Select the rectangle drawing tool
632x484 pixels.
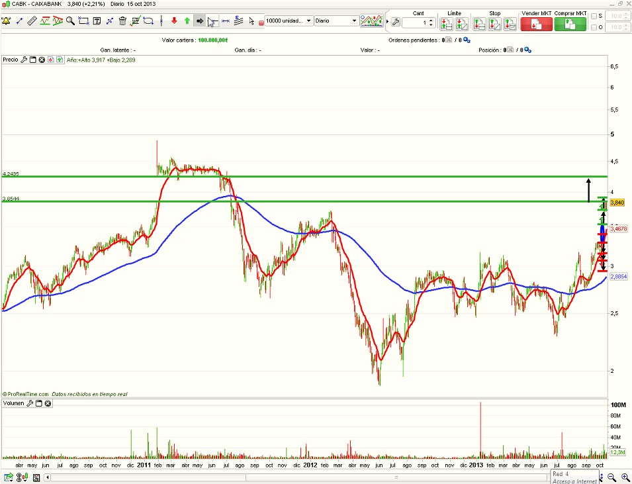pyautogui.click(x=83, y=21)
